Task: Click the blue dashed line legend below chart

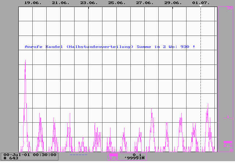Action: 78,155
